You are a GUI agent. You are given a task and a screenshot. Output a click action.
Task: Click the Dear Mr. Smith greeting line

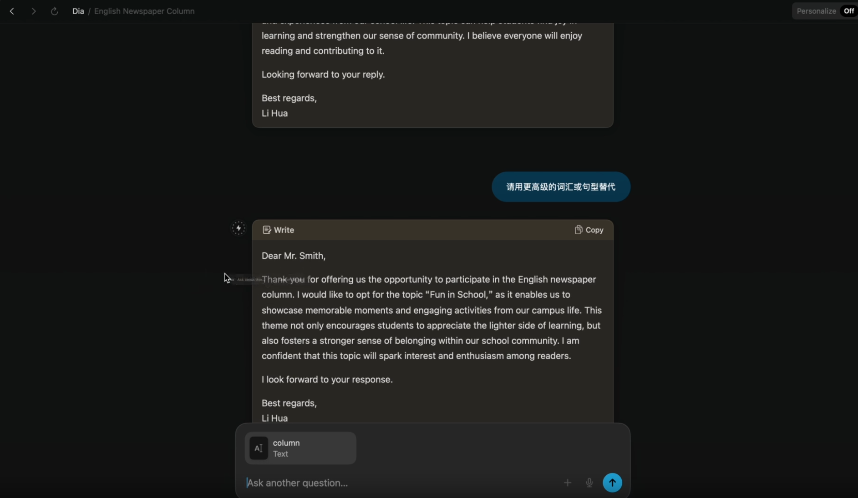pos(294,256)
